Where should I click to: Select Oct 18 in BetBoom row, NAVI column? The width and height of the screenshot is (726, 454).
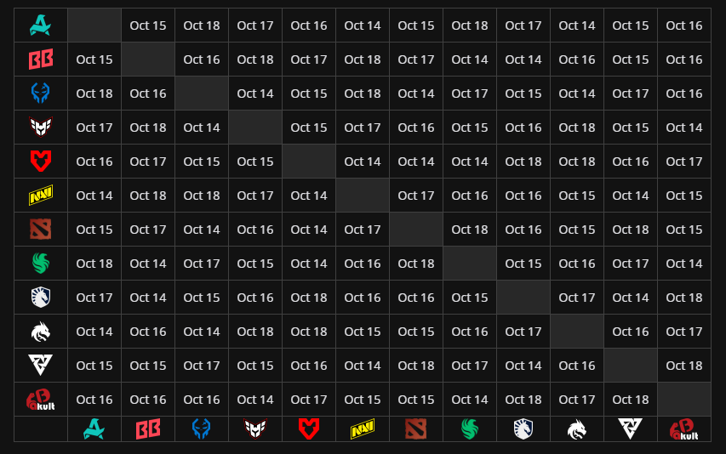(x=363, y=60)
